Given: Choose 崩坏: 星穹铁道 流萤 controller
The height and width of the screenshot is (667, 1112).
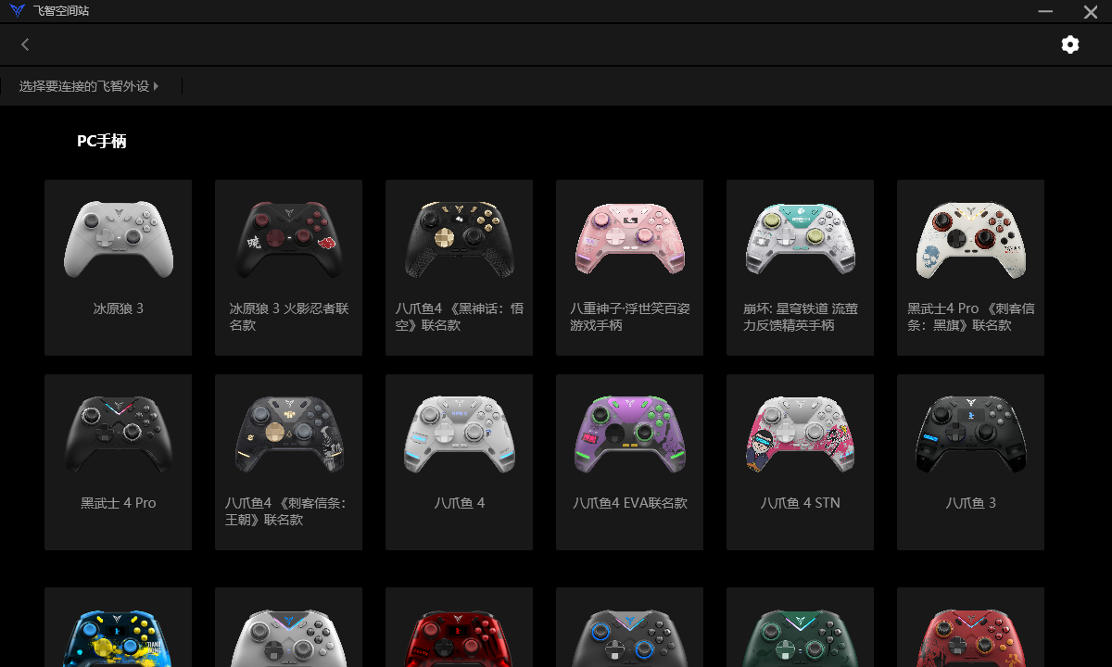Looking at the screenshot, I should tap(800, 268).
